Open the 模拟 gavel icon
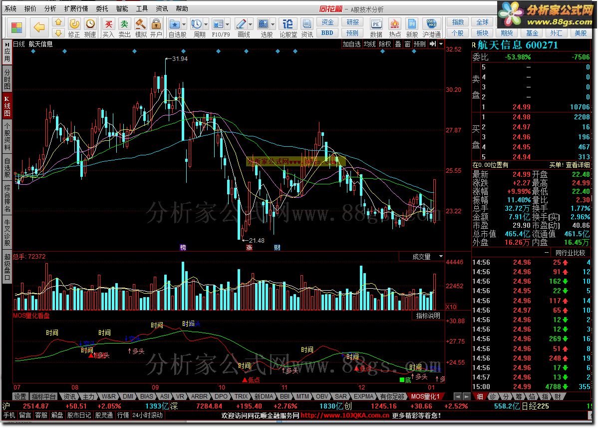Screen dimensions: 598x428 click(x=141, y=24)
